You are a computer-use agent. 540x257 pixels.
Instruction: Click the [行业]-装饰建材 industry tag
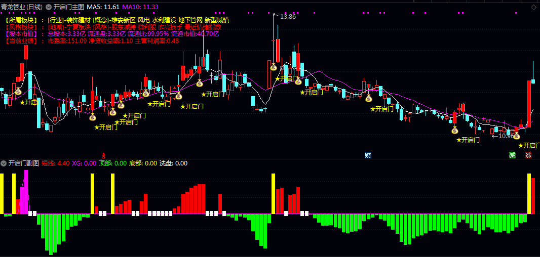coord(69,20)
